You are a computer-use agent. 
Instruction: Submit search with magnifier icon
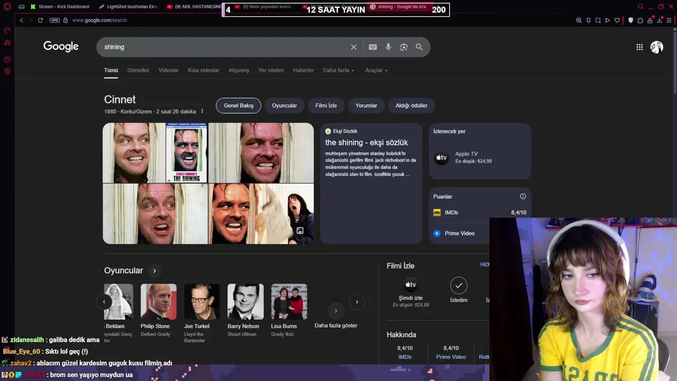tap(419, 47)
